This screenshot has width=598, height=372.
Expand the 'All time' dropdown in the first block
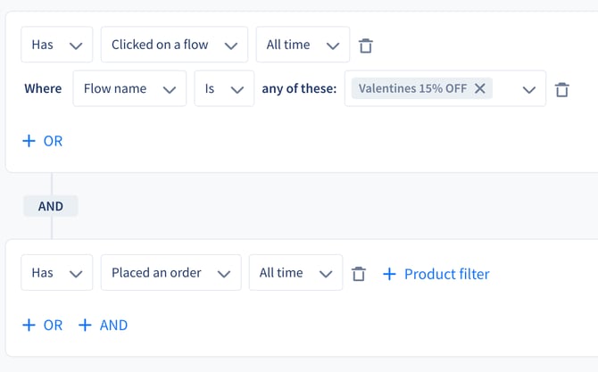click(303, 45)
